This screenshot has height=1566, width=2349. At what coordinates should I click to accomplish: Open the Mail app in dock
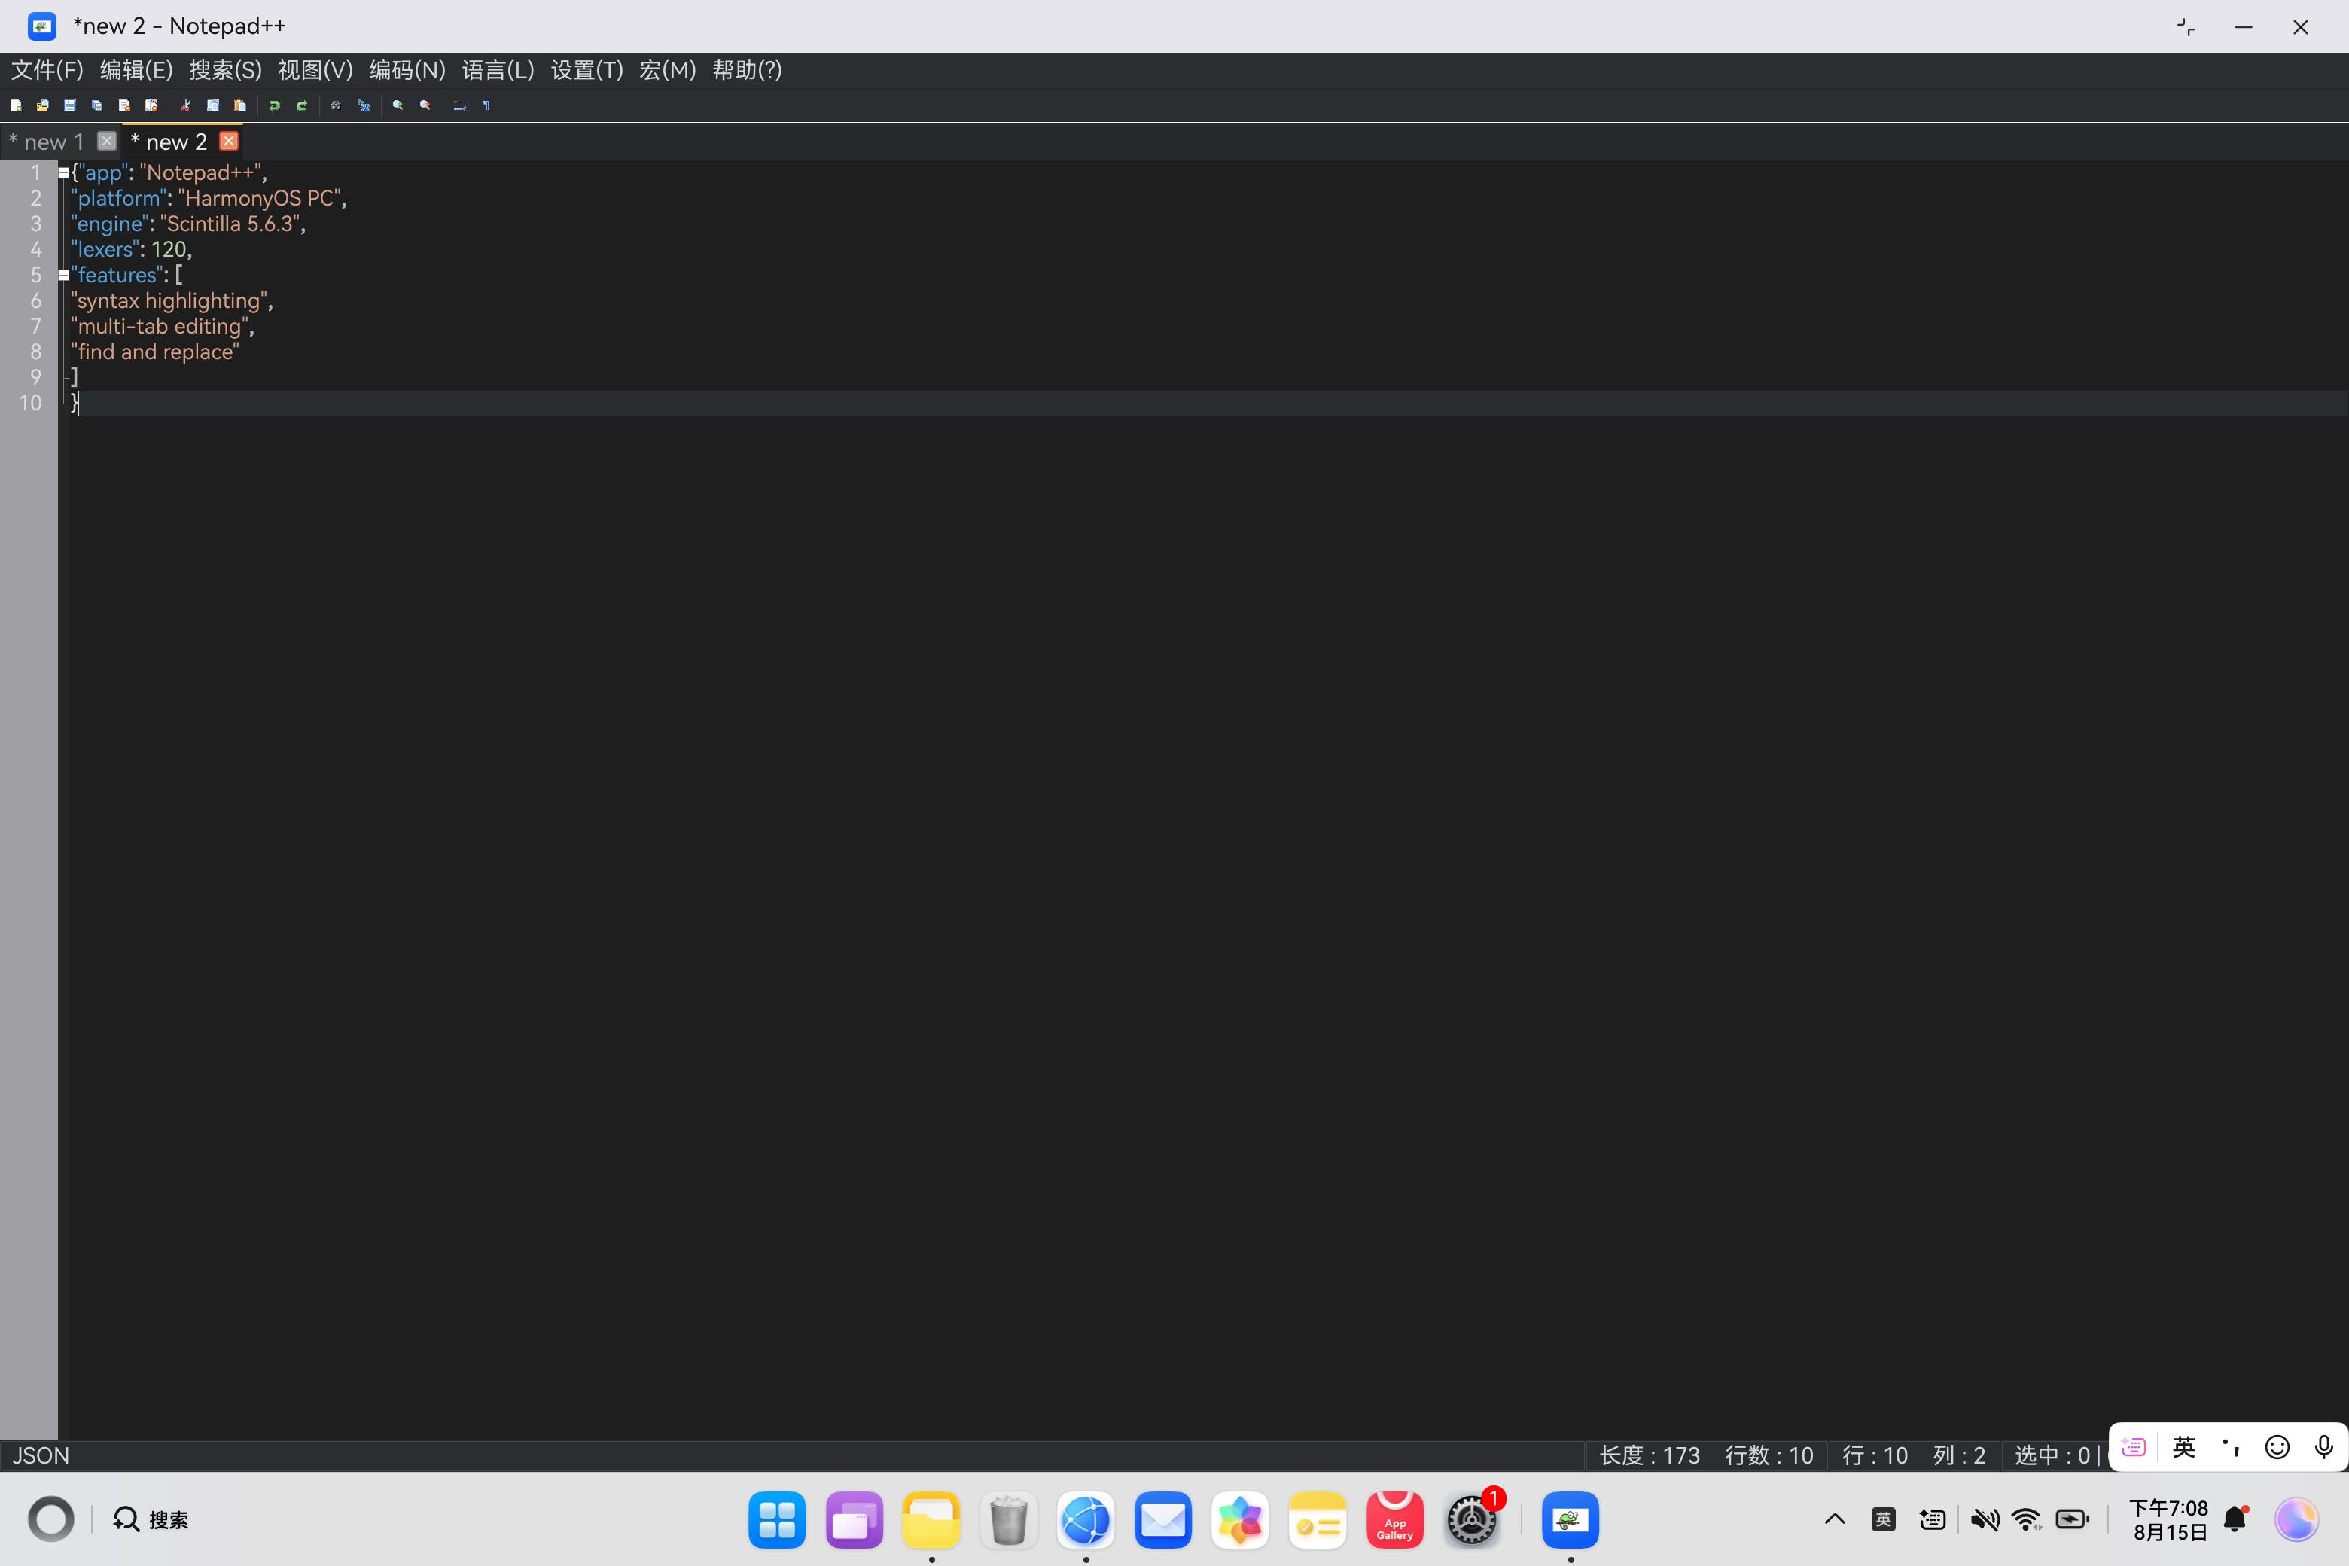click(1163, 1520)
